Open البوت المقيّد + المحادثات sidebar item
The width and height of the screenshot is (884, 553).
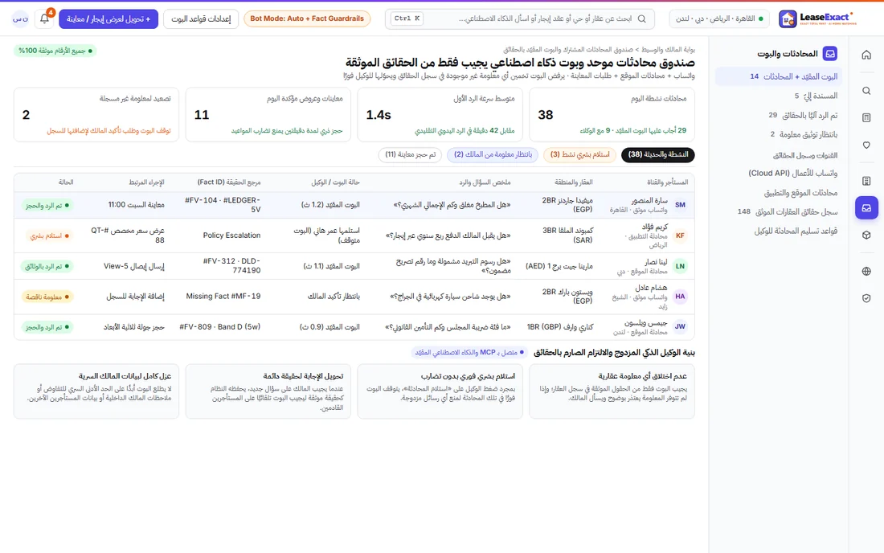tap(779, 76)
